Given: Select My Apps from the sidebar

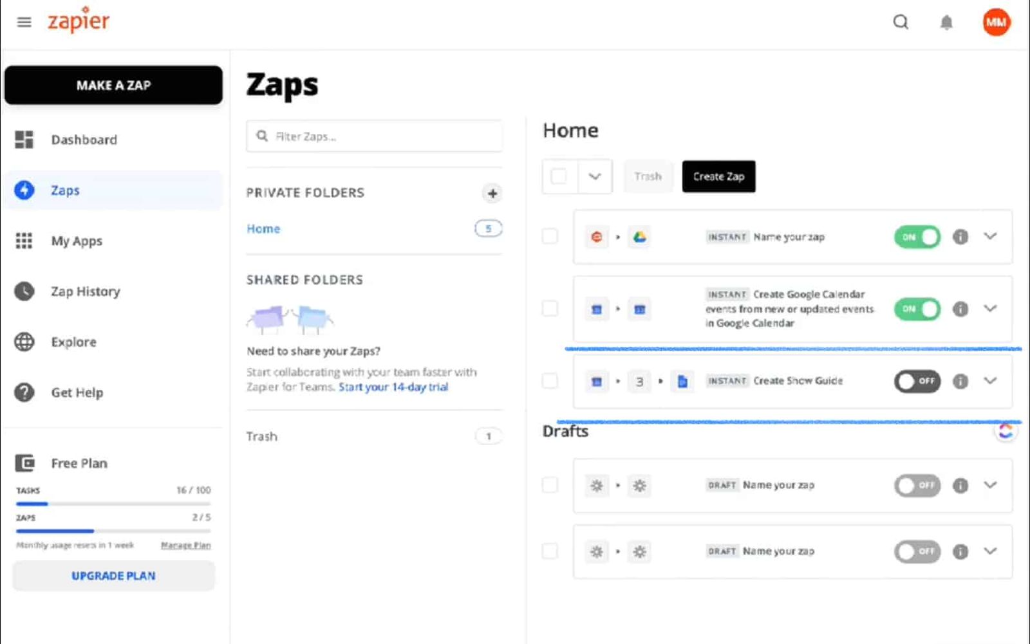Looking at the screenshot, I should [76, 241].
